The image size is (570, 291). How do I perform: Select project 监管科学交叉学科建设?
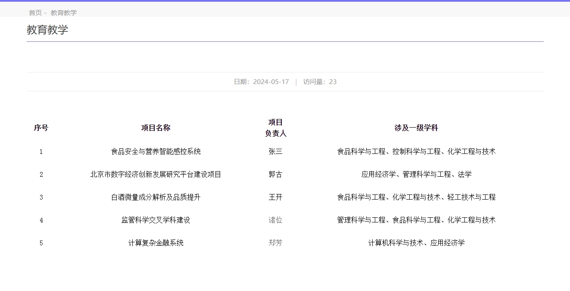(x=156, y=220)
